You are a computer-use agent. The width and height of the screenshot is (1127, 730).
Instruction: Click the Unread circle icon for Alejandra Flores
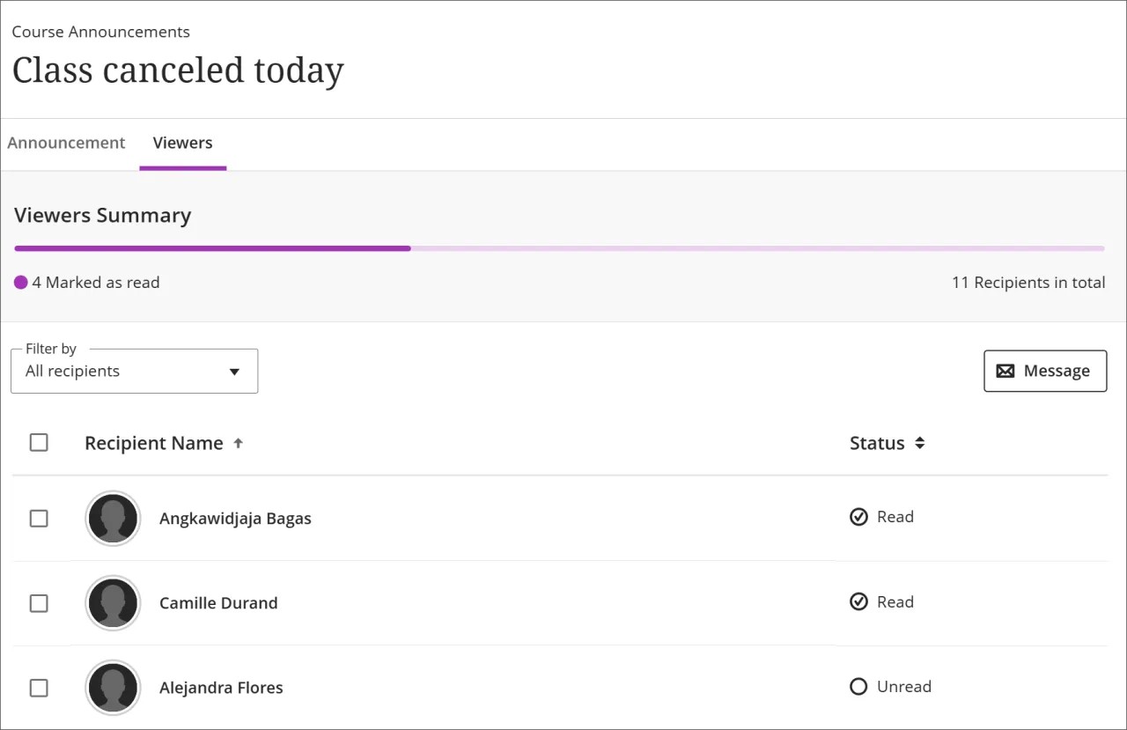[858, 687]
